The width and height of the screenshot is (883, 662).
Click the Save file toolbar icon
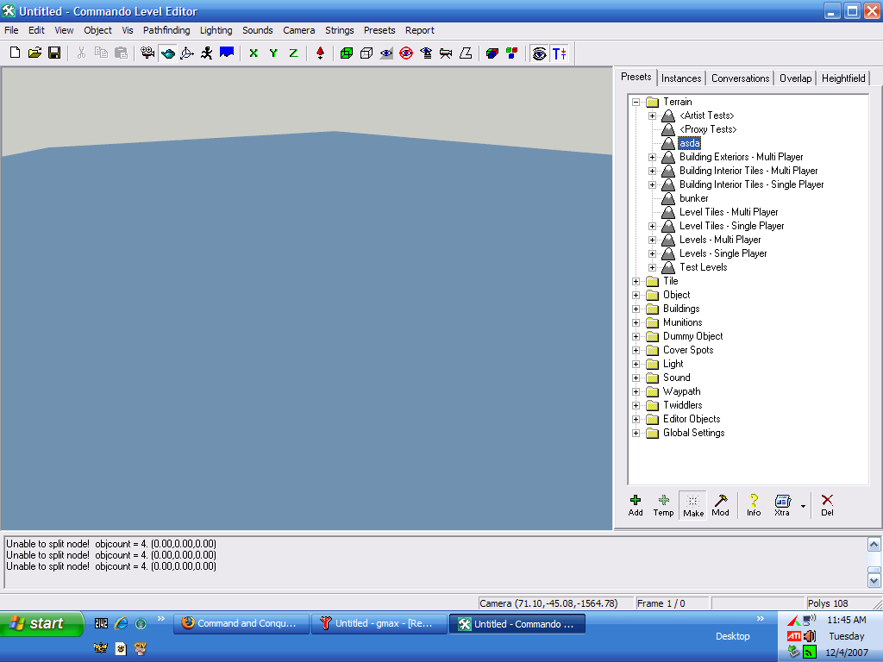pyautogui.click(x=54, y=53)
